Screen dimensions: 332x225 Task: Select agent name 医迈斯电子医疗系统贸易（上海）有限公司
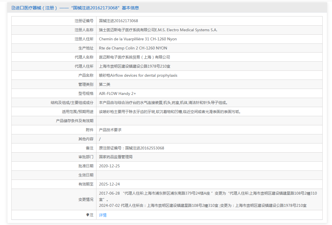[135, 57]
